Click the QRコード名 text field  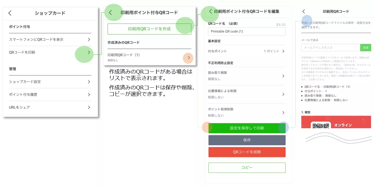click(x=246, y=31)
